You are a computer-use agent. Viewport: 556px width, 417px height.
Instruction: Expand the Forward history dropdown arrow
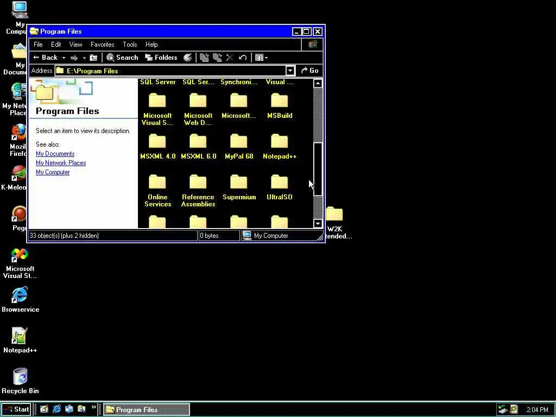84,58
